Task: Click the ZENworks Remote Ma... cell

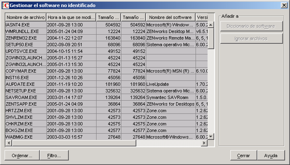Action: 171,38
